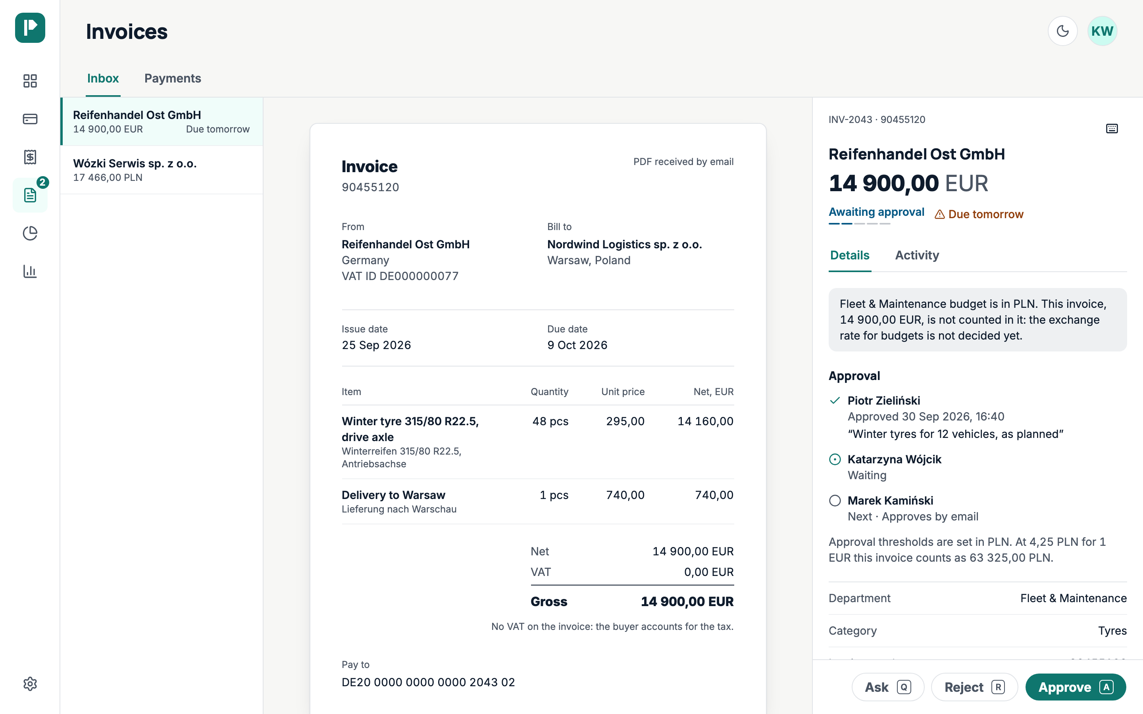Click the Due tomorrow warning icon
Viewport: 1143px width, 714px height.
coord(940,214)
